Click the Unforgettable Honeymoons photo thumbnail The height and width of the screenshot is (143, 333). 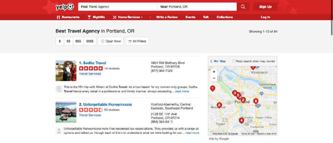click(x=66, y=112)
